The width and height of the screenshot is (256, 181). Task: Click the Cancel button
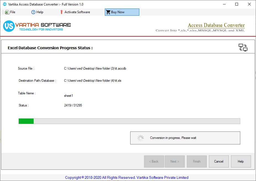[219, 161]
